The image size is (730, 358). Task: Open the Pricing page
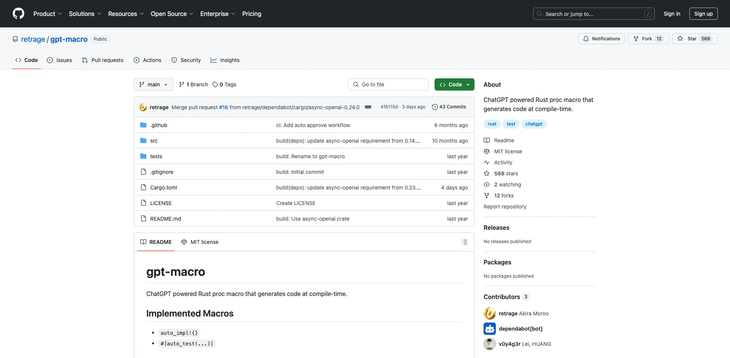click(252, 14)
